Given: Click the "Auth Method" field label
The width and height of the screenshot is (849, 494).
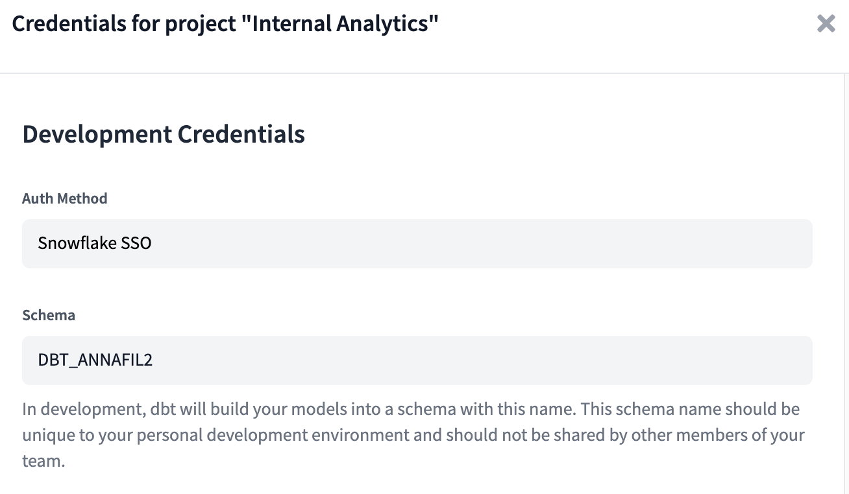Looking at the screenshot, I should [65, 198].
